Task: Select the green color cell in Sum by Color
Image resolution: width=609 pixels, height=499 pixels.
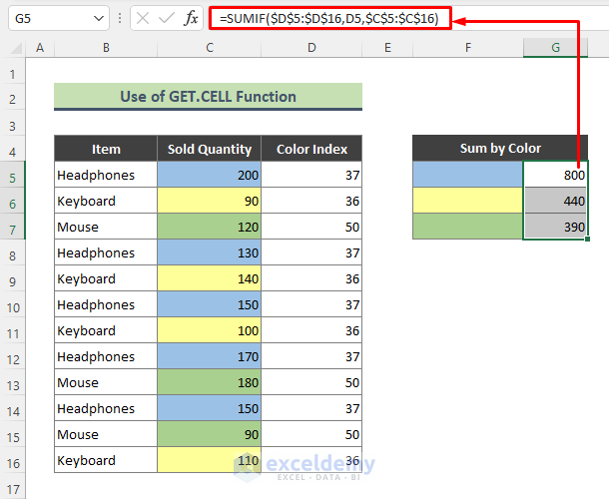Action: coord(468,227)
